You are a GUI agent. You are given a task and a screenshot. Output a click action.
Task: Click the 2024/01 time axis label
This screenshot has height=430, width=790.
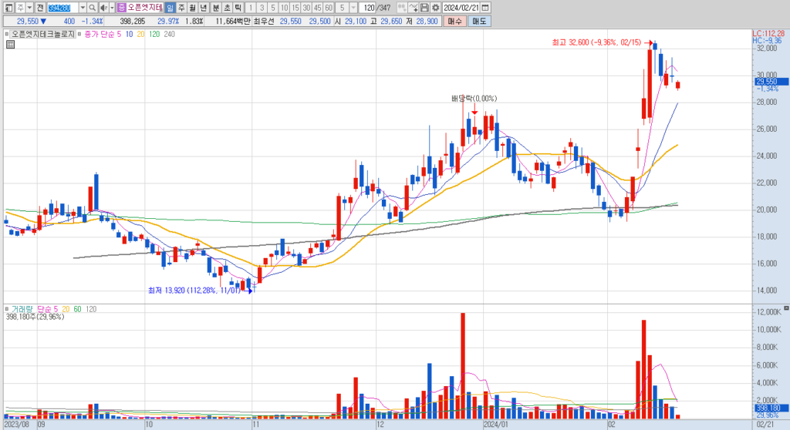click(x=496, y=425)
